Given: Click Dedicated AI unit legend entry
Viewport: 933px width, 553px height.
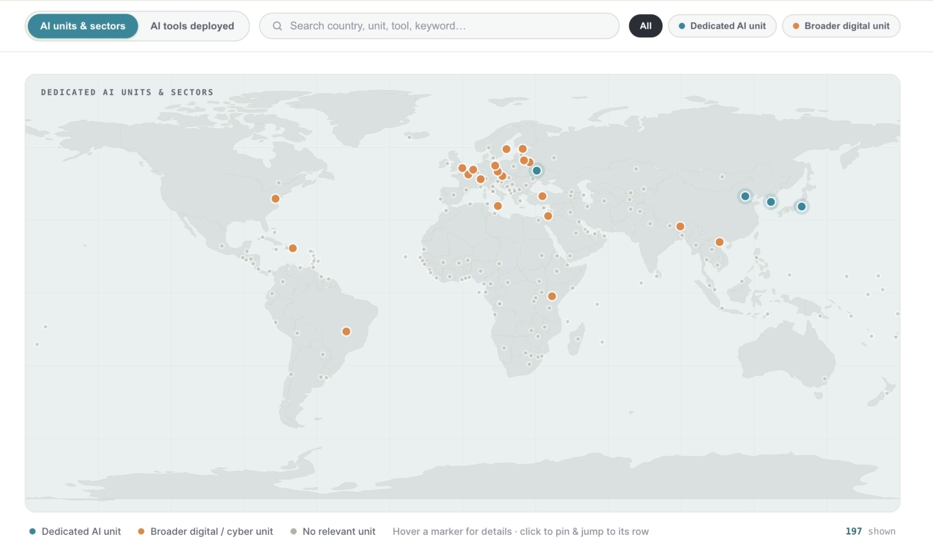Looking at the screenshot, I should point(75,531).
